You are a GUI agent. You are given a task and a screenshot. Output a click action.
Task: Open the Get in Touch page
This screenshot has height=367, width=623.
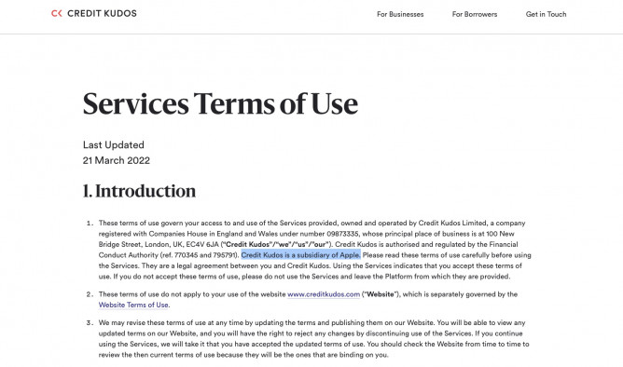(x=546, y=14)
